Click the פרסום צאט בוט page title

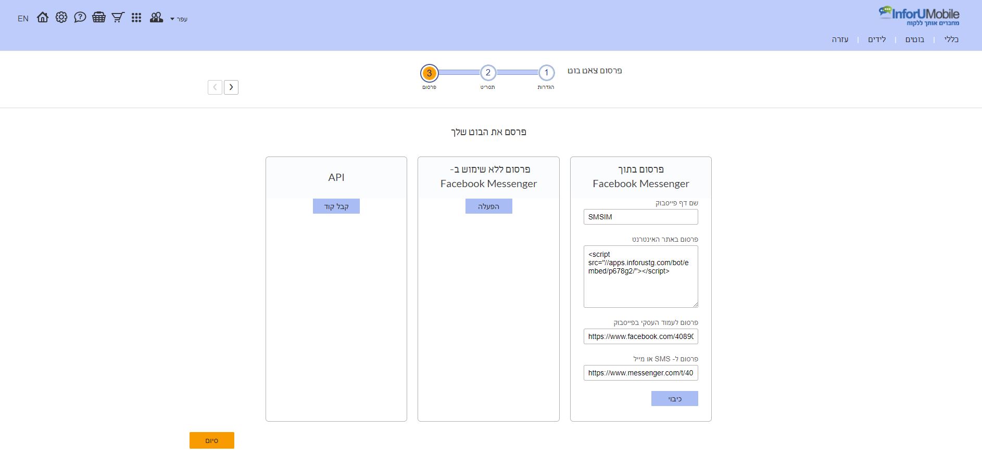(595, 71)
